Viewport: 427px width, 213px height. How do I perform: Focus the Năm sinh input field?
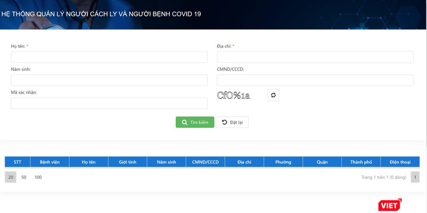pyautogui.click(x=109, y=80)
